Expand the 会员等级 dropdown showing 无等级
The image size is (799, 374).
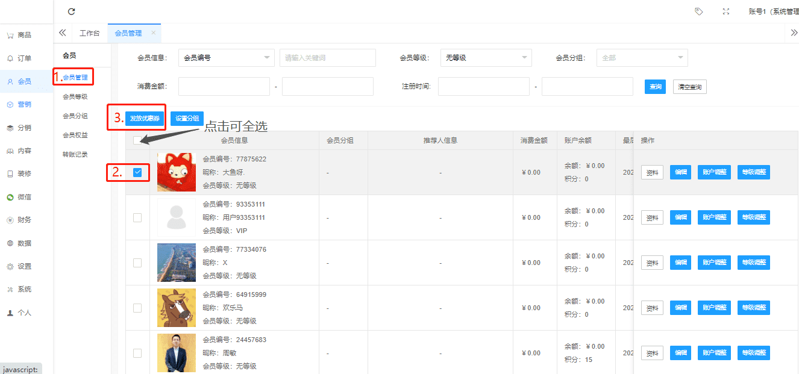(486, 58)
